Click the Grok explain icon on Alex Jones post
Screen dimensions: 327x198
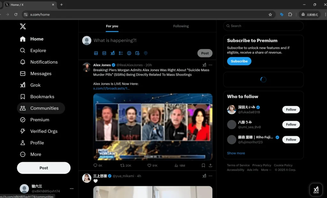(x=204, y=65)
